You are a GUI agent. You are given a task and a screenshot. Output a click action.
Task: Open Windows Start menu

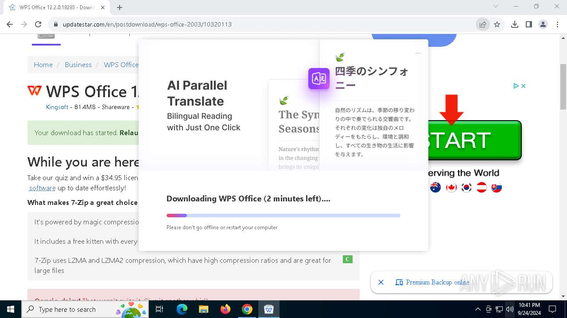(11, 309)
